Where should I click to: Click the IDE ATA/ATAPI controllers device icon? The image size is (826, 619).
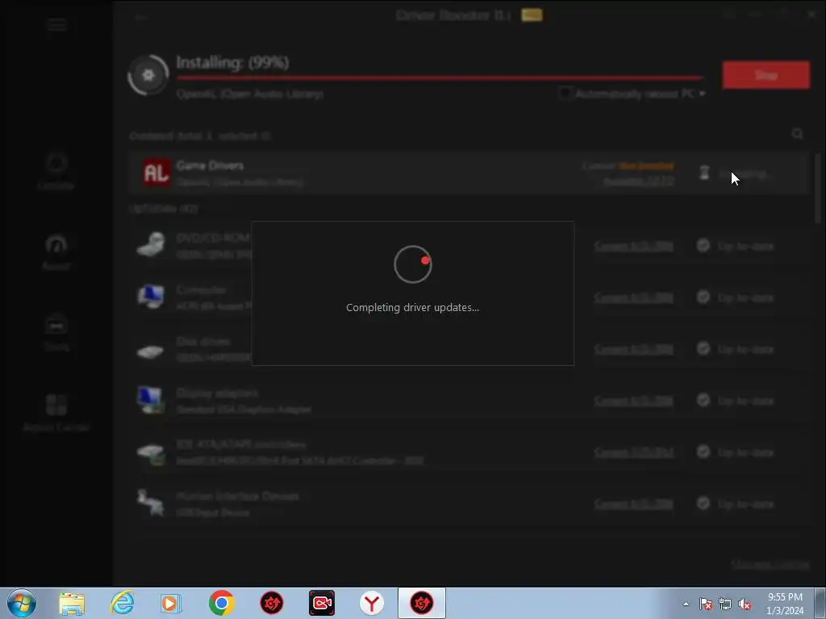151,454
